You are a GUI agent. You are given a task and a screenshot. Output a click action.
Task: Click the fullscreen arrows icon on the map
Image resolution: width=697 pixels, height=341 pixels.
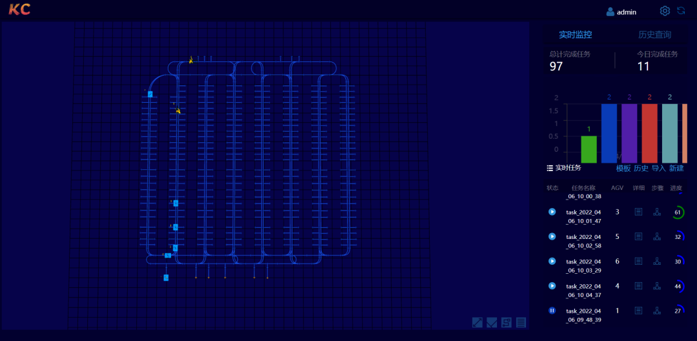click(x=478, y=322)
